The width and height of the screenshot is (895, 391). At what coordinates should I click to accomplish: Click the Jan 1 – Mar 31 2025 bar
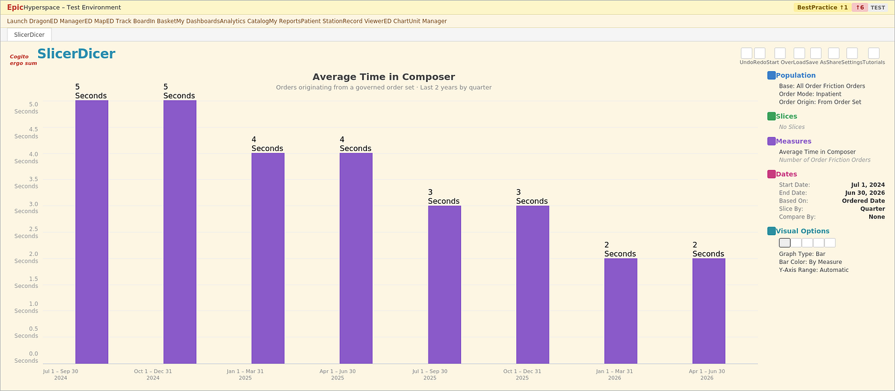pyautogui.click(x=268, y=258)
